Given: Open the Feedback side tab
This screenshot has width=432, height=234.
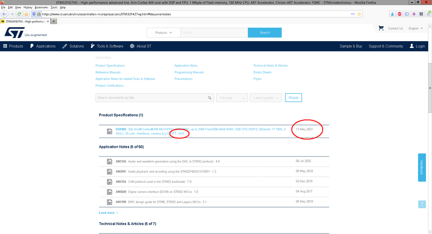Looking at the screenshot, I should click(x=422, y=167).
